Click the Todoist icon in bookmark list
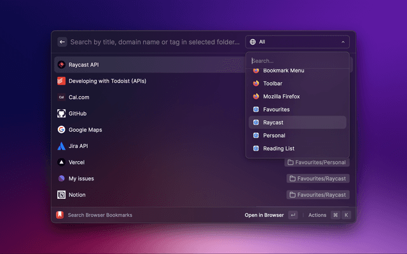The height and width of the screenshot is (254, 407). [x=62, y=81]
